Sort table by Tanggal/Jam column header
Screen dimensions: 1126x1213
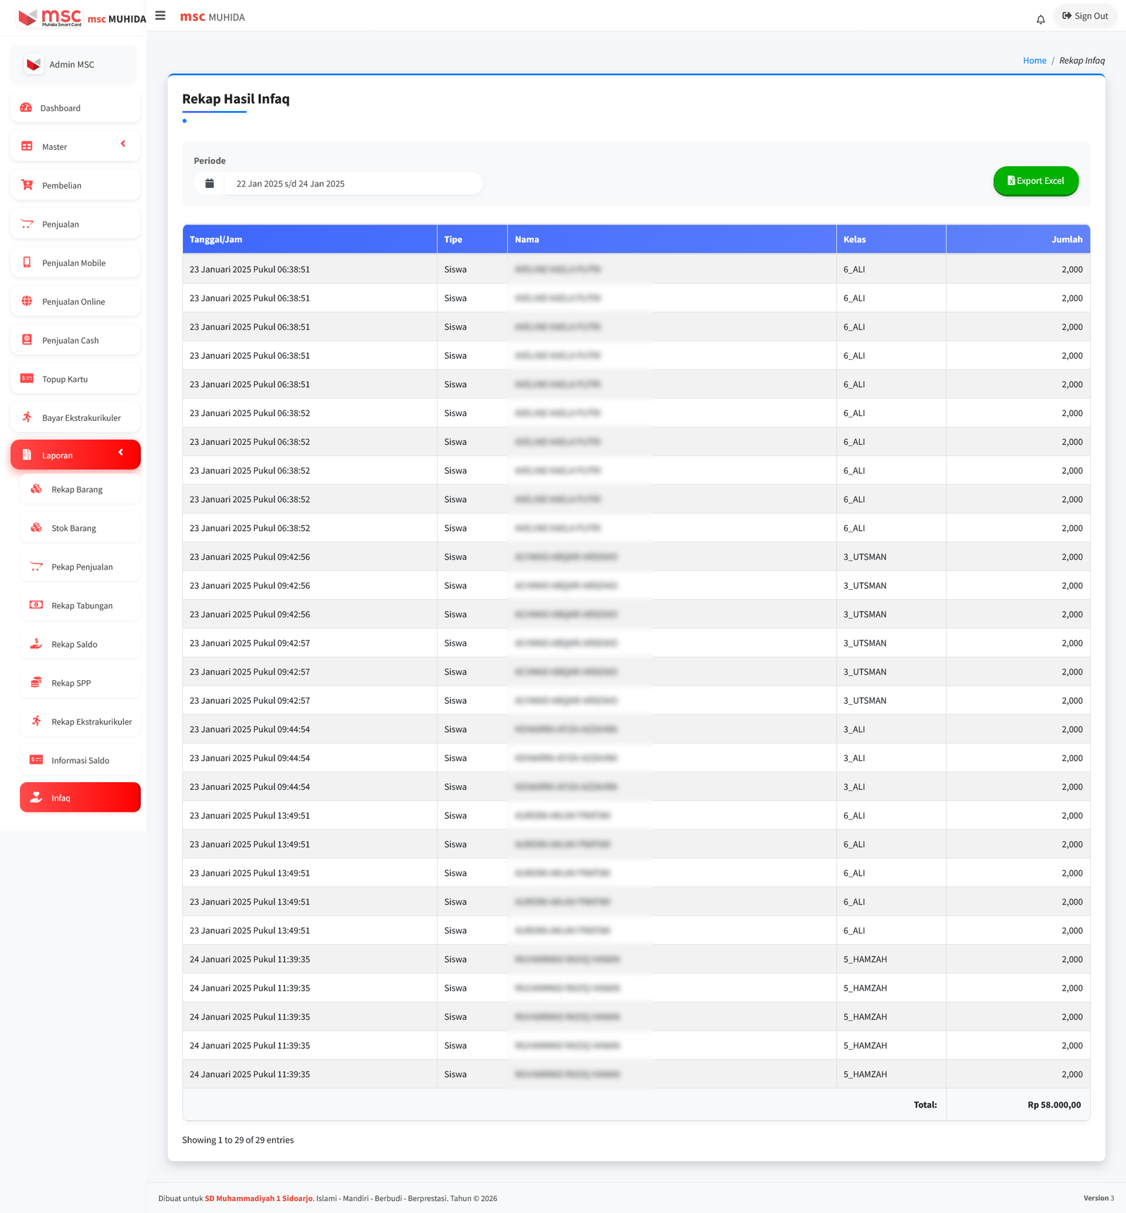click(x=216, y=239)
